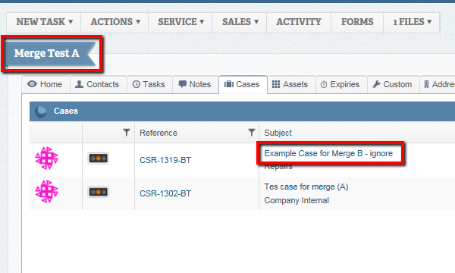
Task: Switch to the Notes tab
Action: pos(195,84)
